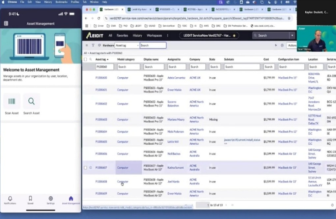The width and height of the screenshot is (336, 219).
Task: Click the mobile app header menu icon
Action: pyautogui.click(x=6, y=24)
